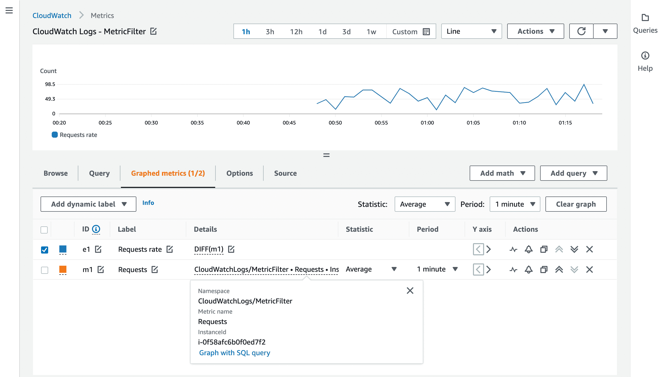The height and width of the screenshot is (377, 659).
Task: Open the Line graph type dropdown
Action: coord(471,31)
